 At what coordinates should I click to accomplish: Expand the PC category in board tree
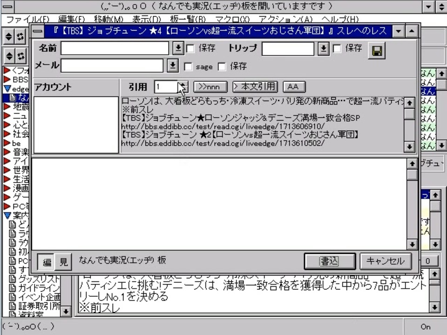[x=7, y=206]
